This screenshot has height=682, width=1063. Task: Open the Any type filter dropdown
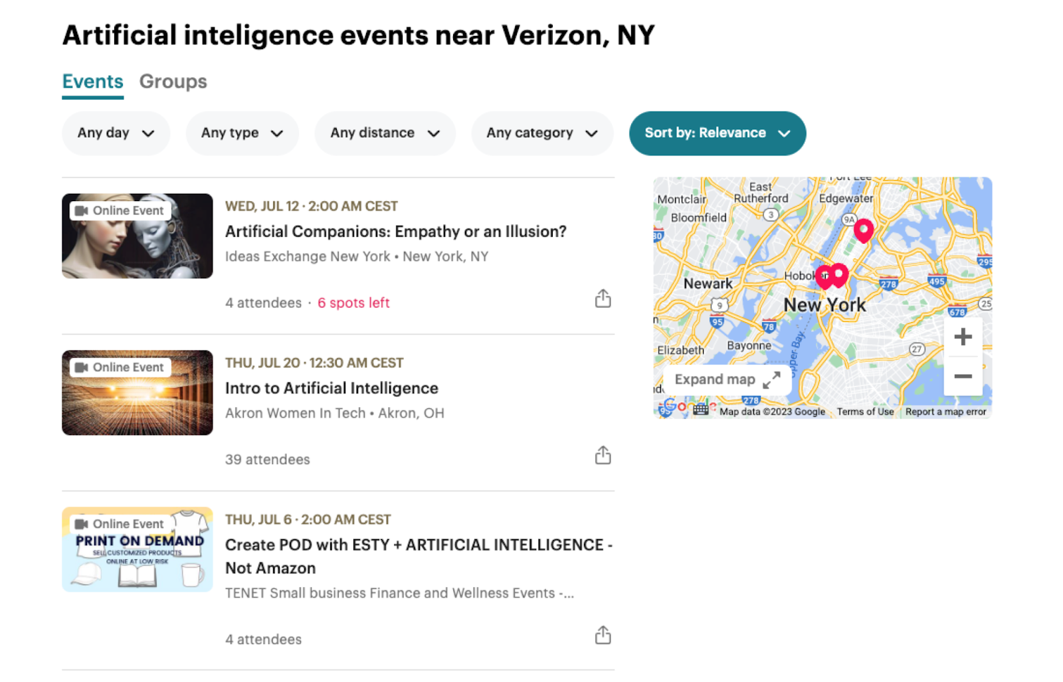point(242,133)
